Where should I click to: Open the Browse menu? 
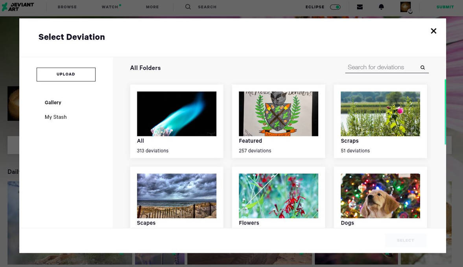coord(67,7)
